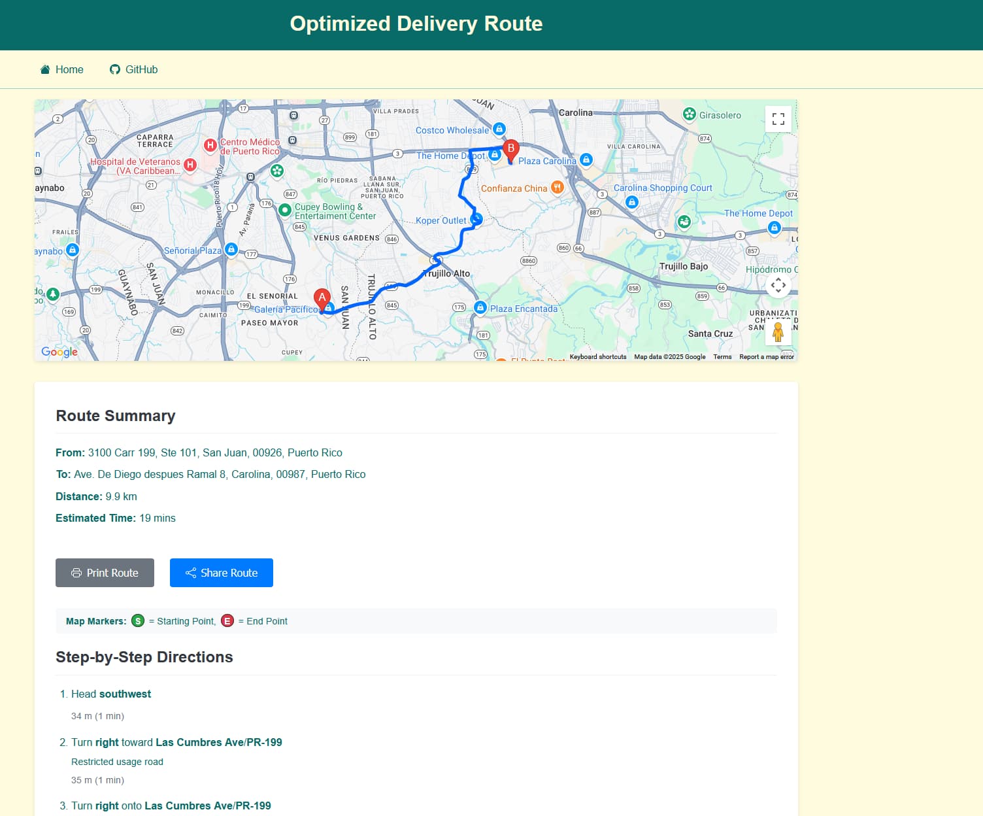Click Cupey Bowling & Entertainment Center pin
983x816 pixels.
(284, 210)
